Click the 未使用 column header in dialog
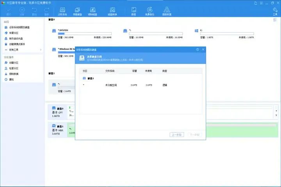 click(x=148, y=71)
